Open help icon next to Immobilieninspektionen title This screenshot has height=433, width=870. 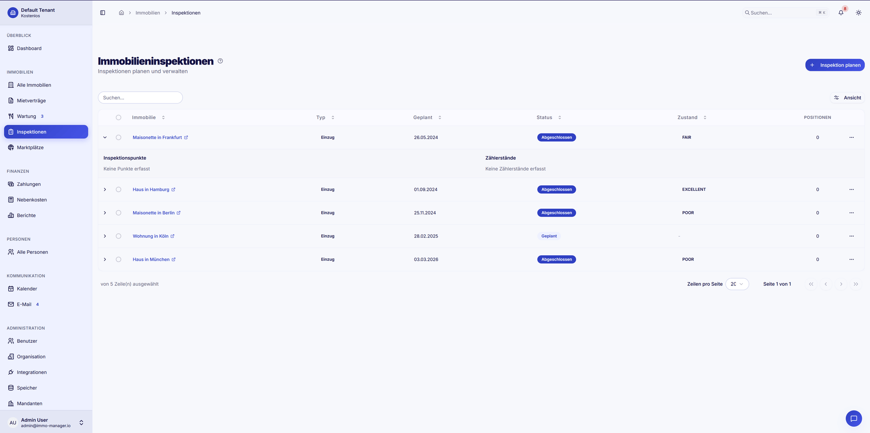220,61
